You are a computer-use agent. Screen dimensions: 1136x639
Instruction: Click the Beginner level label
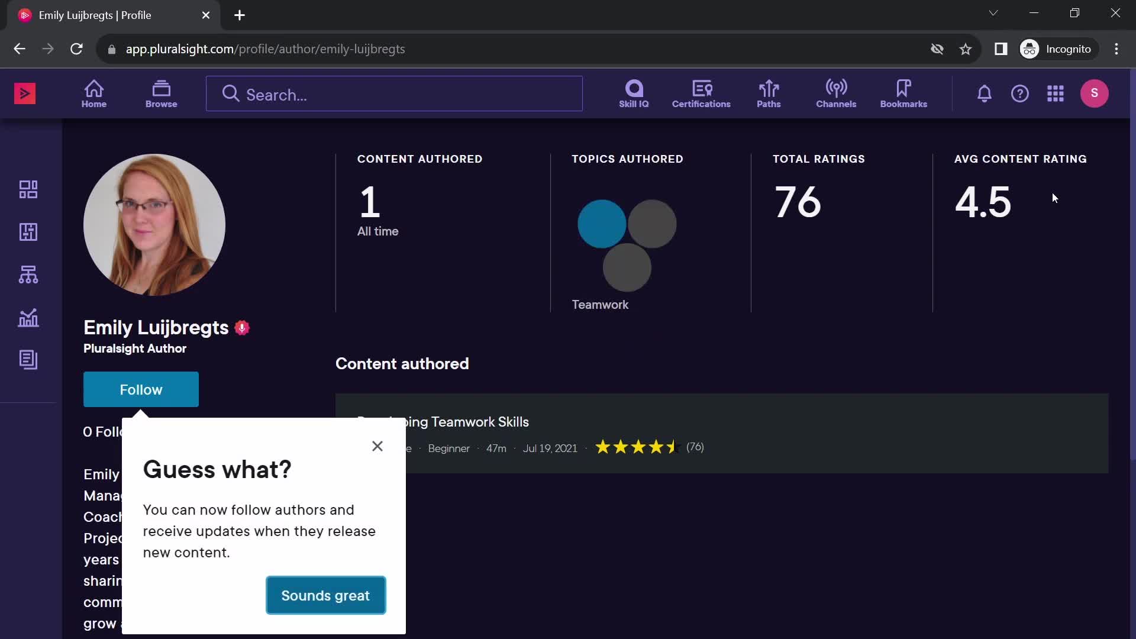click(x=448, y=448)
